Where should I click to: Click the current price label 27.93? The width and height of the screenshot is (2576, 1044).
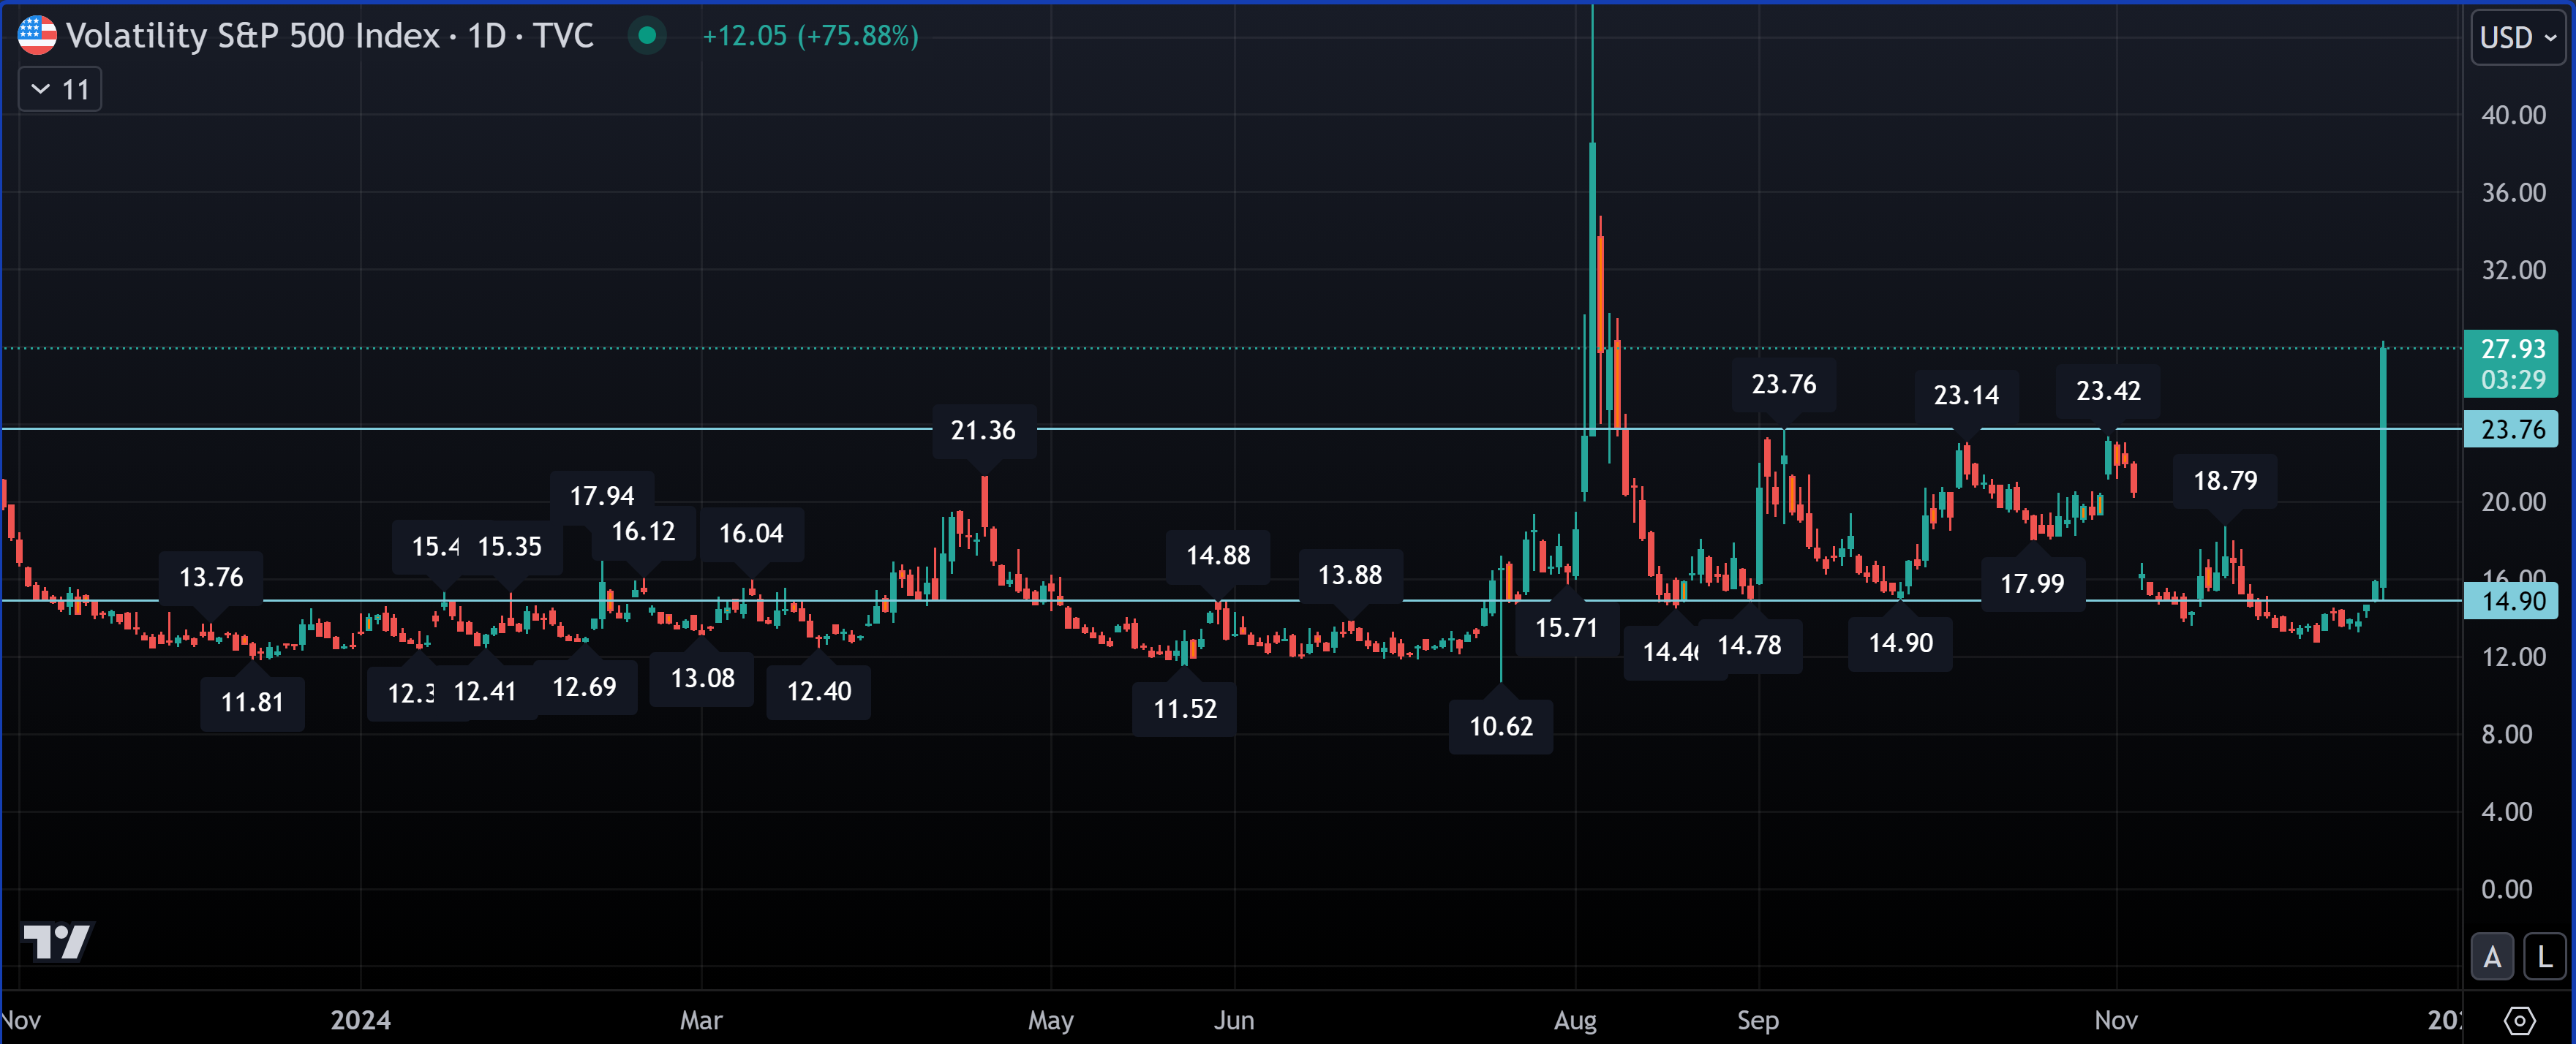click(2511, 363)
